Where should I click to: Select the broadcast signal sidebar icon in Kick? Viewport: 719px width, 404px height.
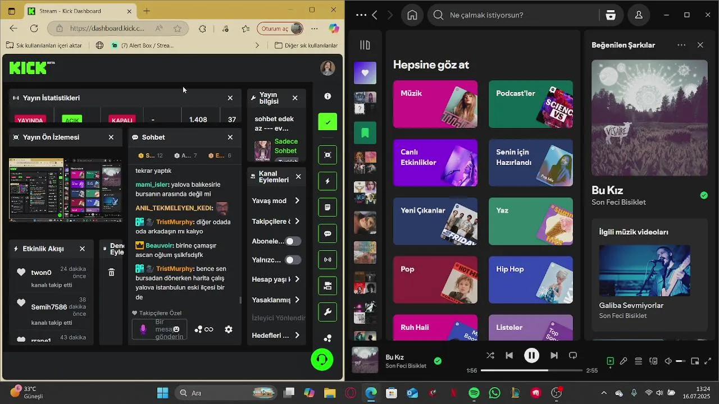click(x=327, y=260)
